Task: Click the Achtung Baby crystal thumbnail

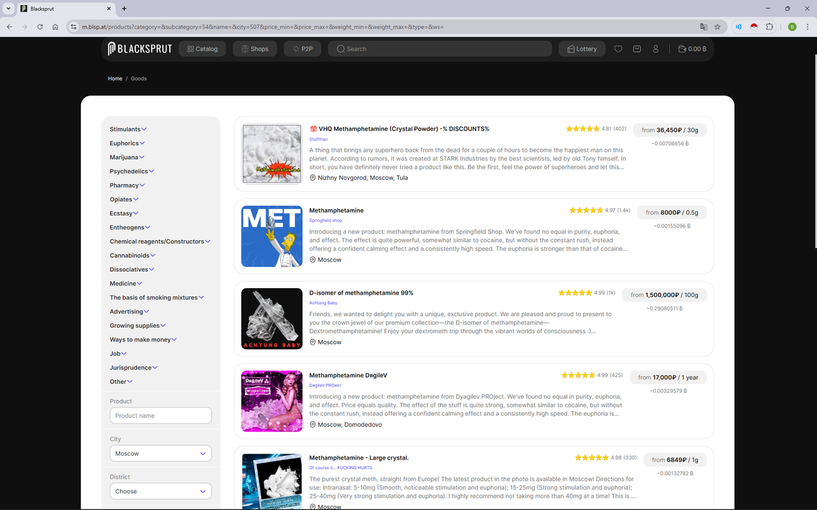Action: click(272, 319)
